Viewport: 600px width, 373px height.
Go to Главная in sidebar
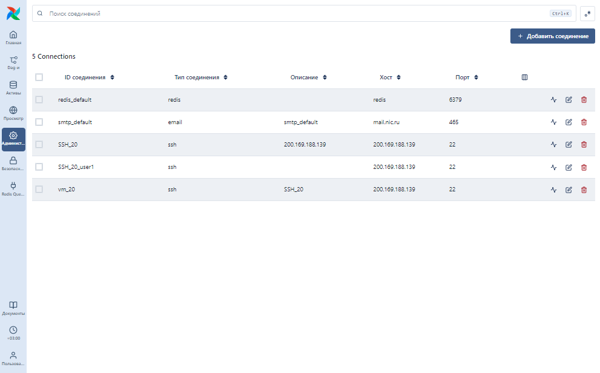click(13, 38)
